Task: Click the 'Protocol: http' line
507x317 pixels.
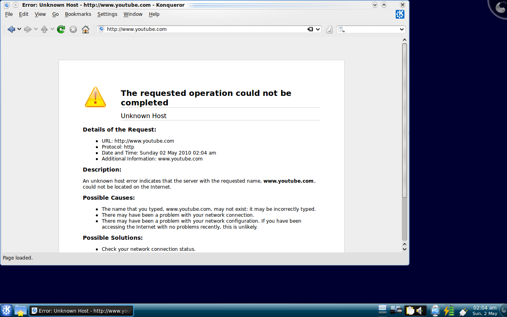Action: coord(118,147)
